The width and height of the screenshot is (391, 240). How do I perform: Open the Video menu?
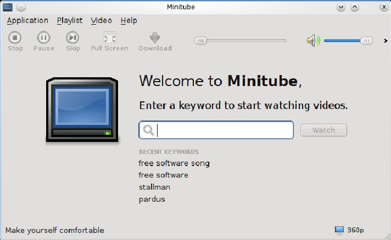[102, 21]
